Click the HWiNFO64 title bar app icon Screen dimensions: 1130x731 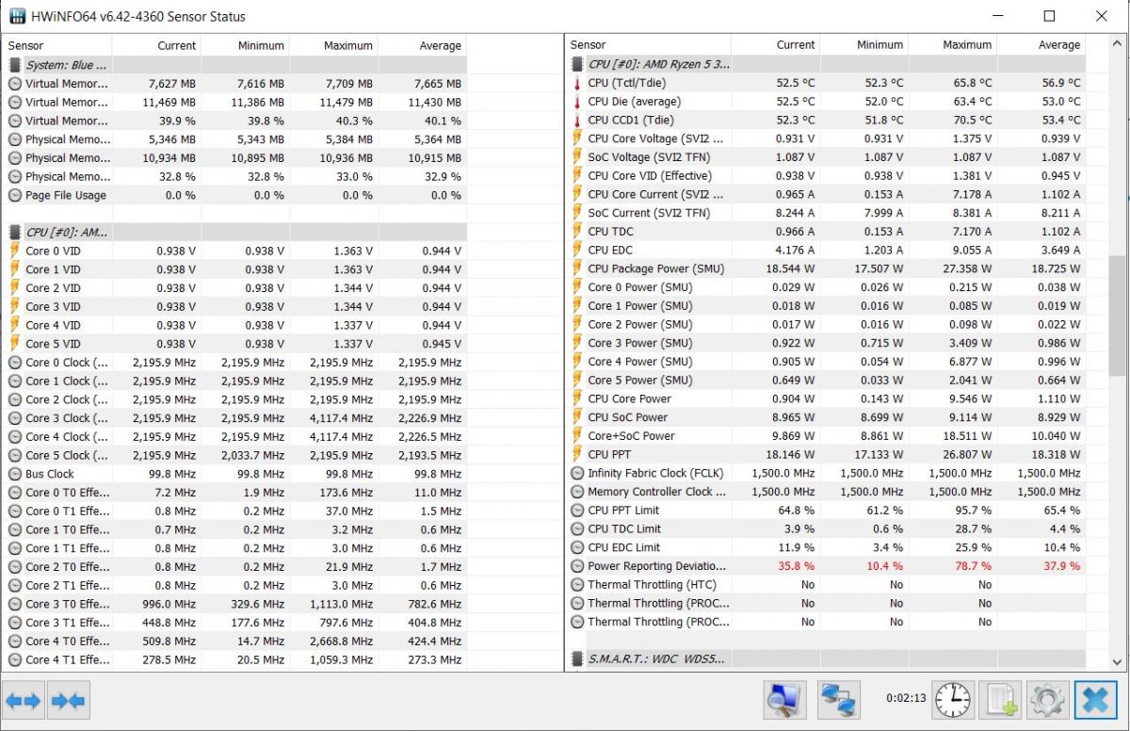point(17,16)
